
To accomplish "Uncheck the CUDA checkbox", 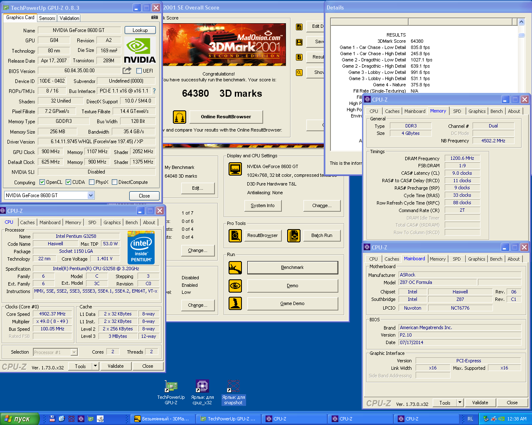I will (68, 182).
